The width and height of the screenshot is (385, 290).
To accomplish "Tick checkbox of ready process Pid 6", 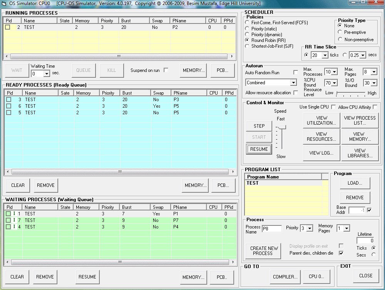I will tap(9, 106).
